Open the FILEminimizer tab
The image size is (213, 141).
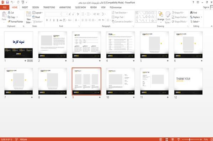pyautogui.click(x=116, y=7)
